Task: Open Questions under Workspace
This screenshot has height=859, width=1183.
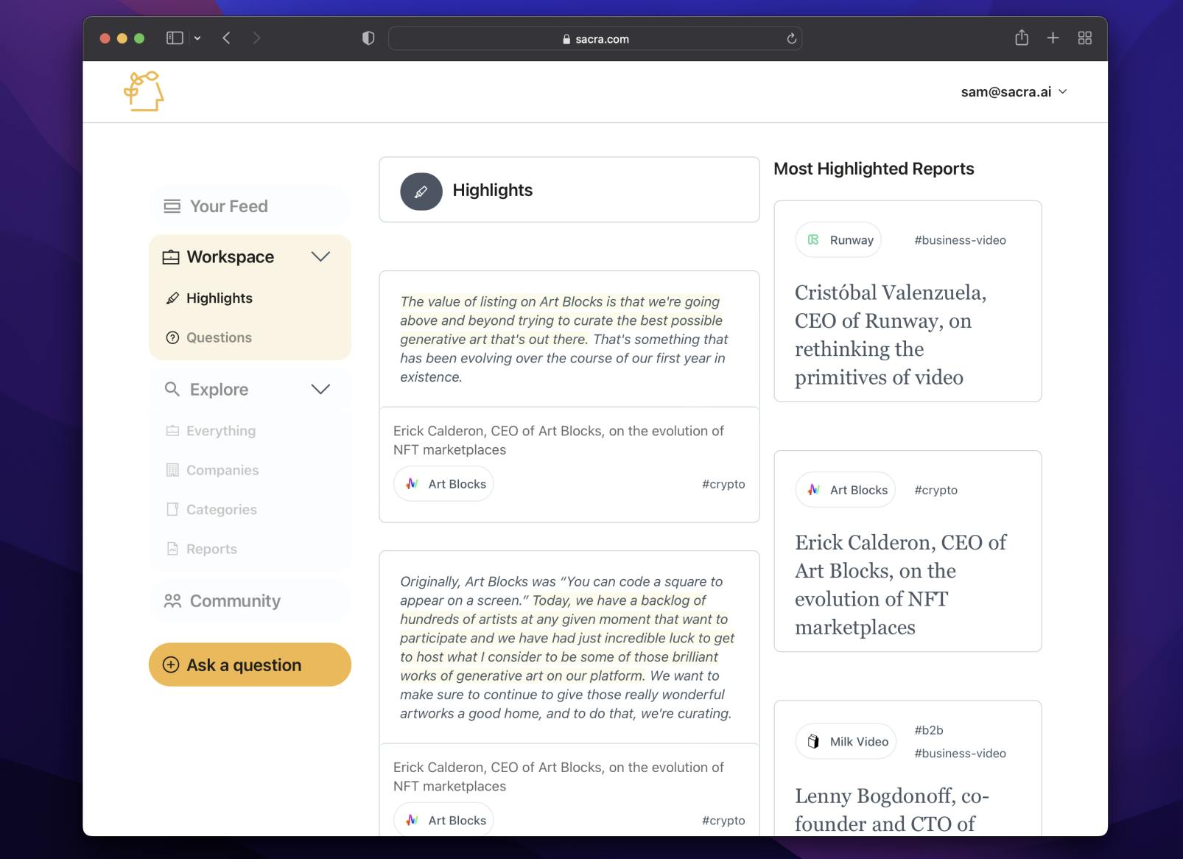Action: tap(219, 337)
